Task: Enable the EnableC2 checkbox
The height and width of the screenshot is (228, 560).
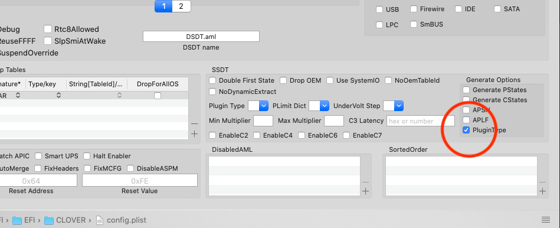Action: [x=212, y=135]
